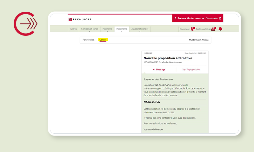Image resolution: width=254 pixels, height=152 pixels.
Task: Click the Mustermann Andrea name in sub-navigation
Action: tap(198, 40)
